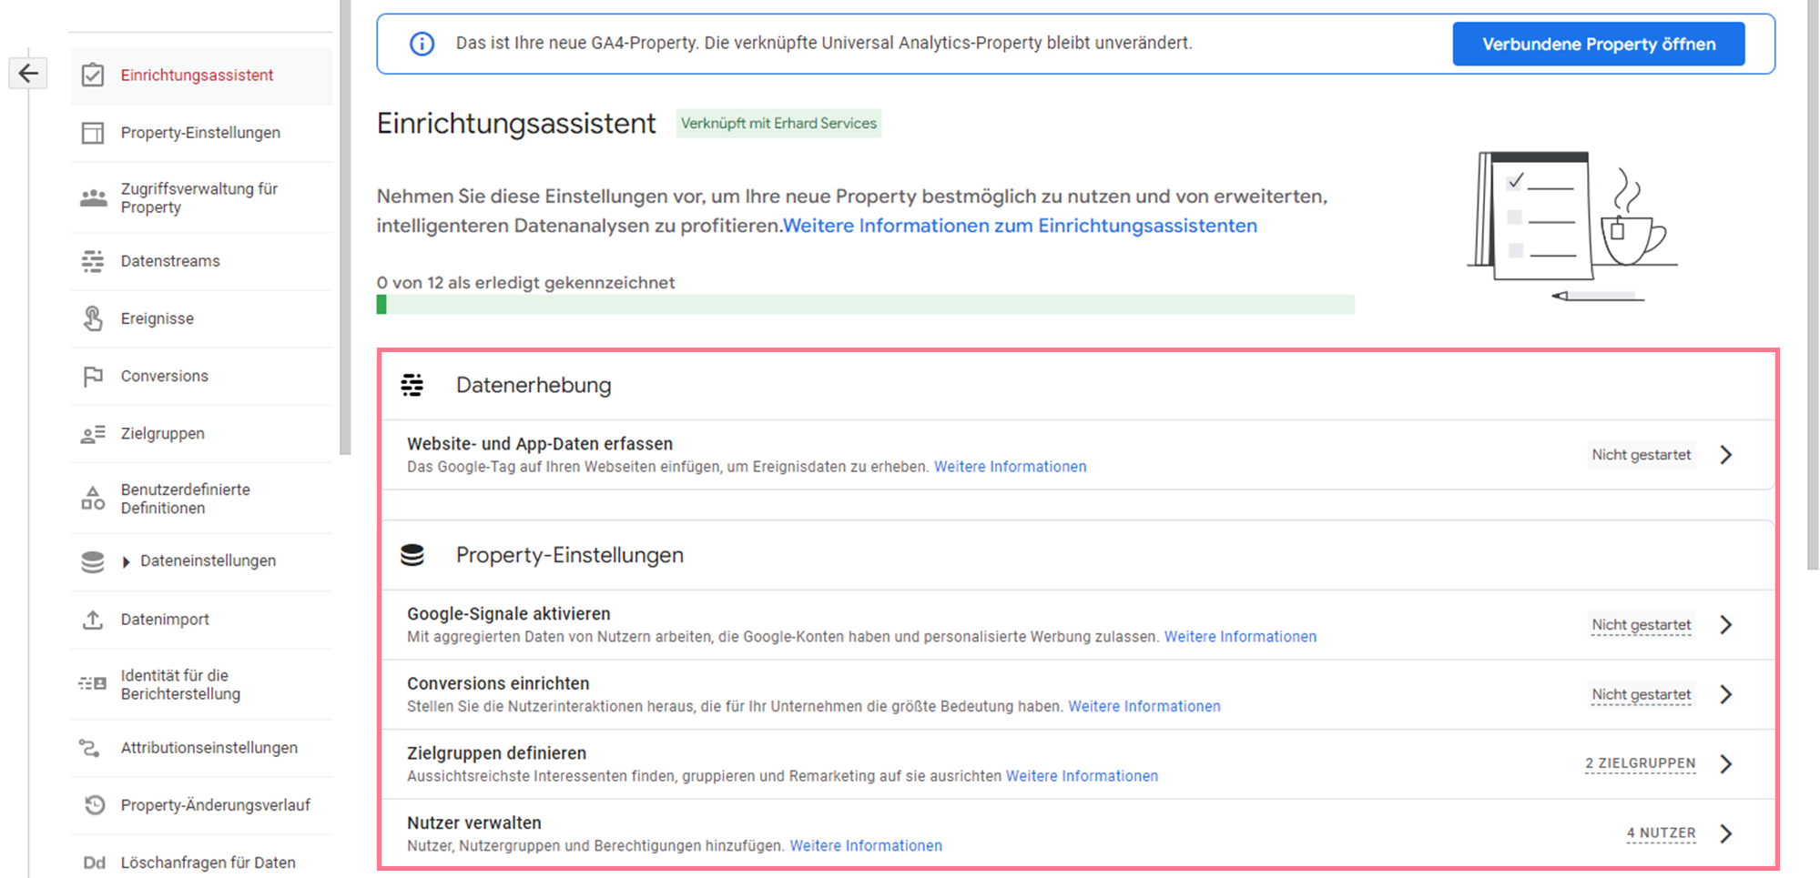This screenshot has height=878, width=1820.
Task: Click the Conversions flag icon
Action: click(94, 375)
